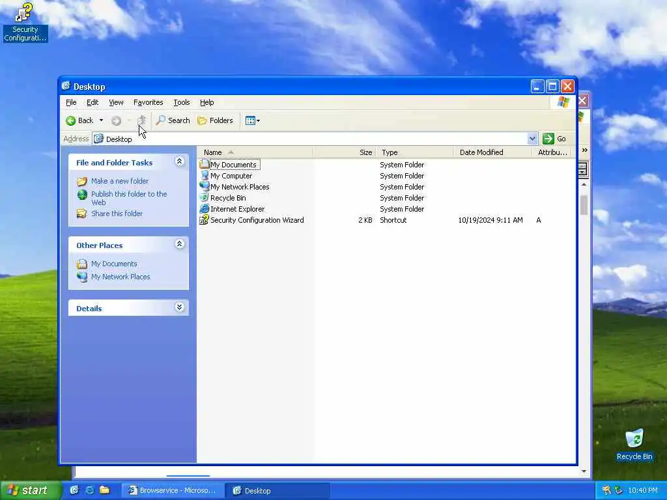Toggle the Folders pane button
The height and width of the screenshot is (500, 667).
(x=215, y=120)
